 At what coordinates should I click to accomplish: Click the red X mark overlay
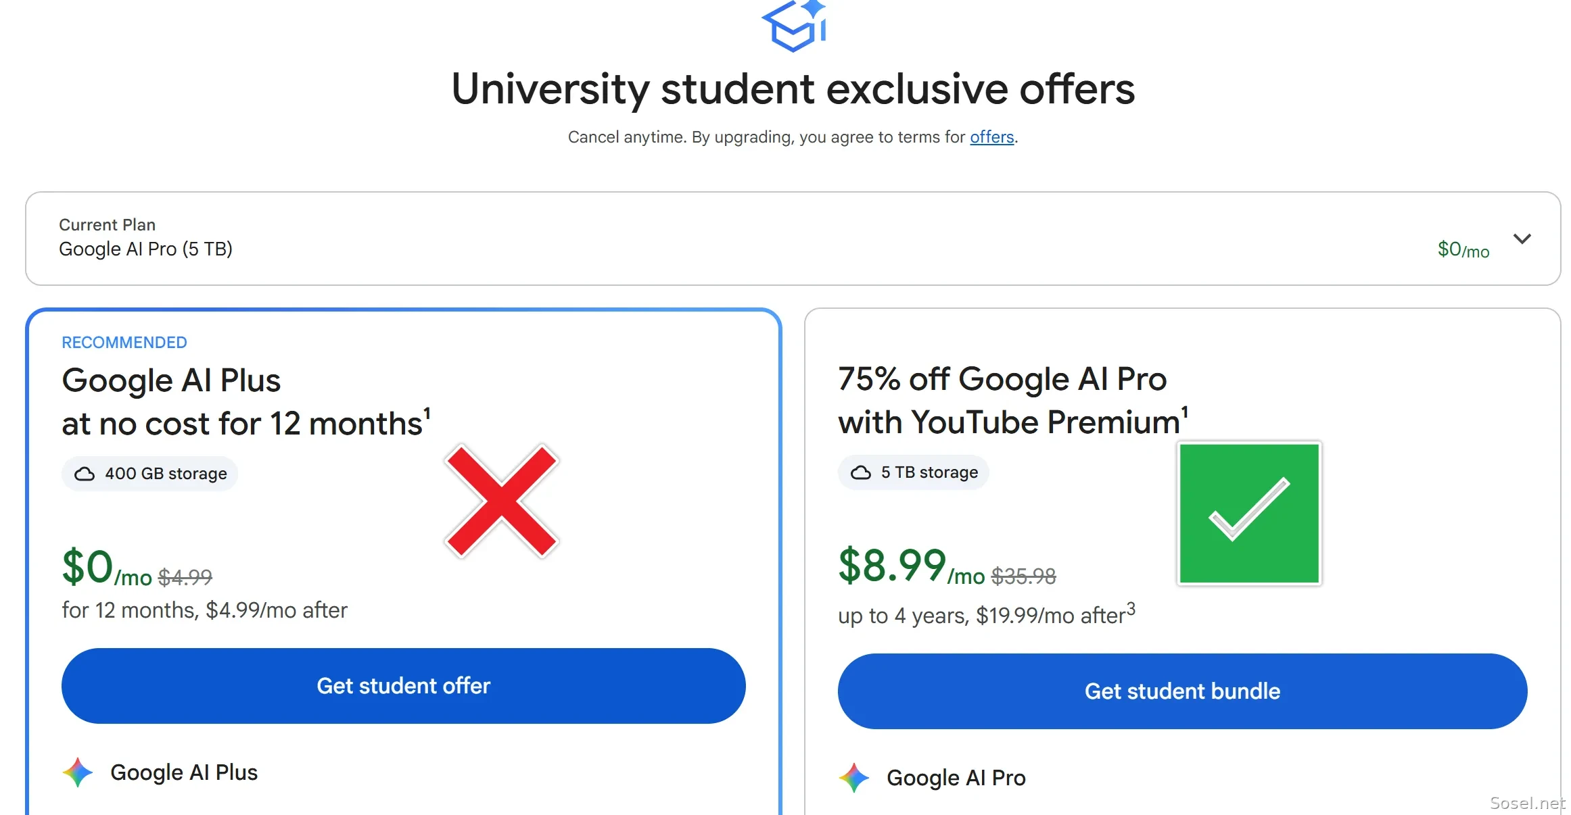click(x=501, y=501)
